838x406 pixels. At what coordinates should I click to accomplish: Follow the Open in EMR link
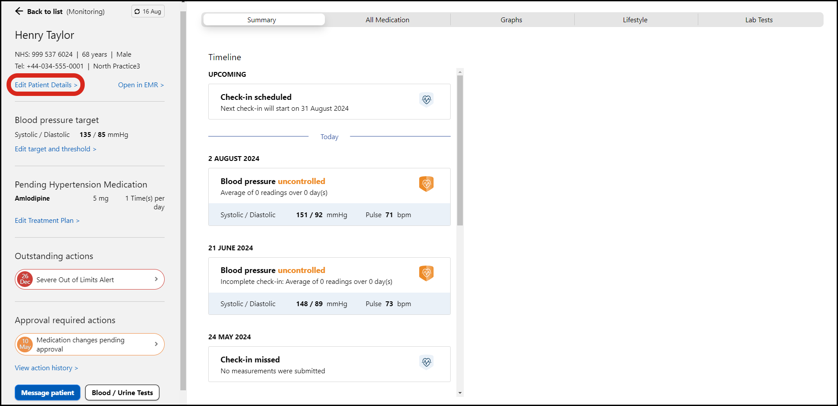[141, 85]
